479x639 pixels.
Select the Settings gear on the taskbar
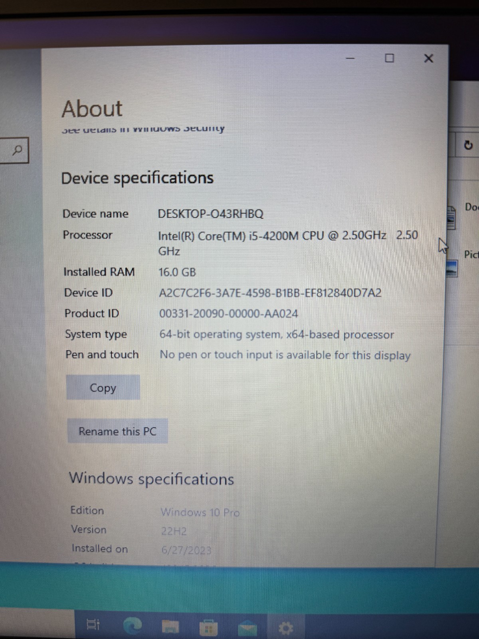(285, 629)
